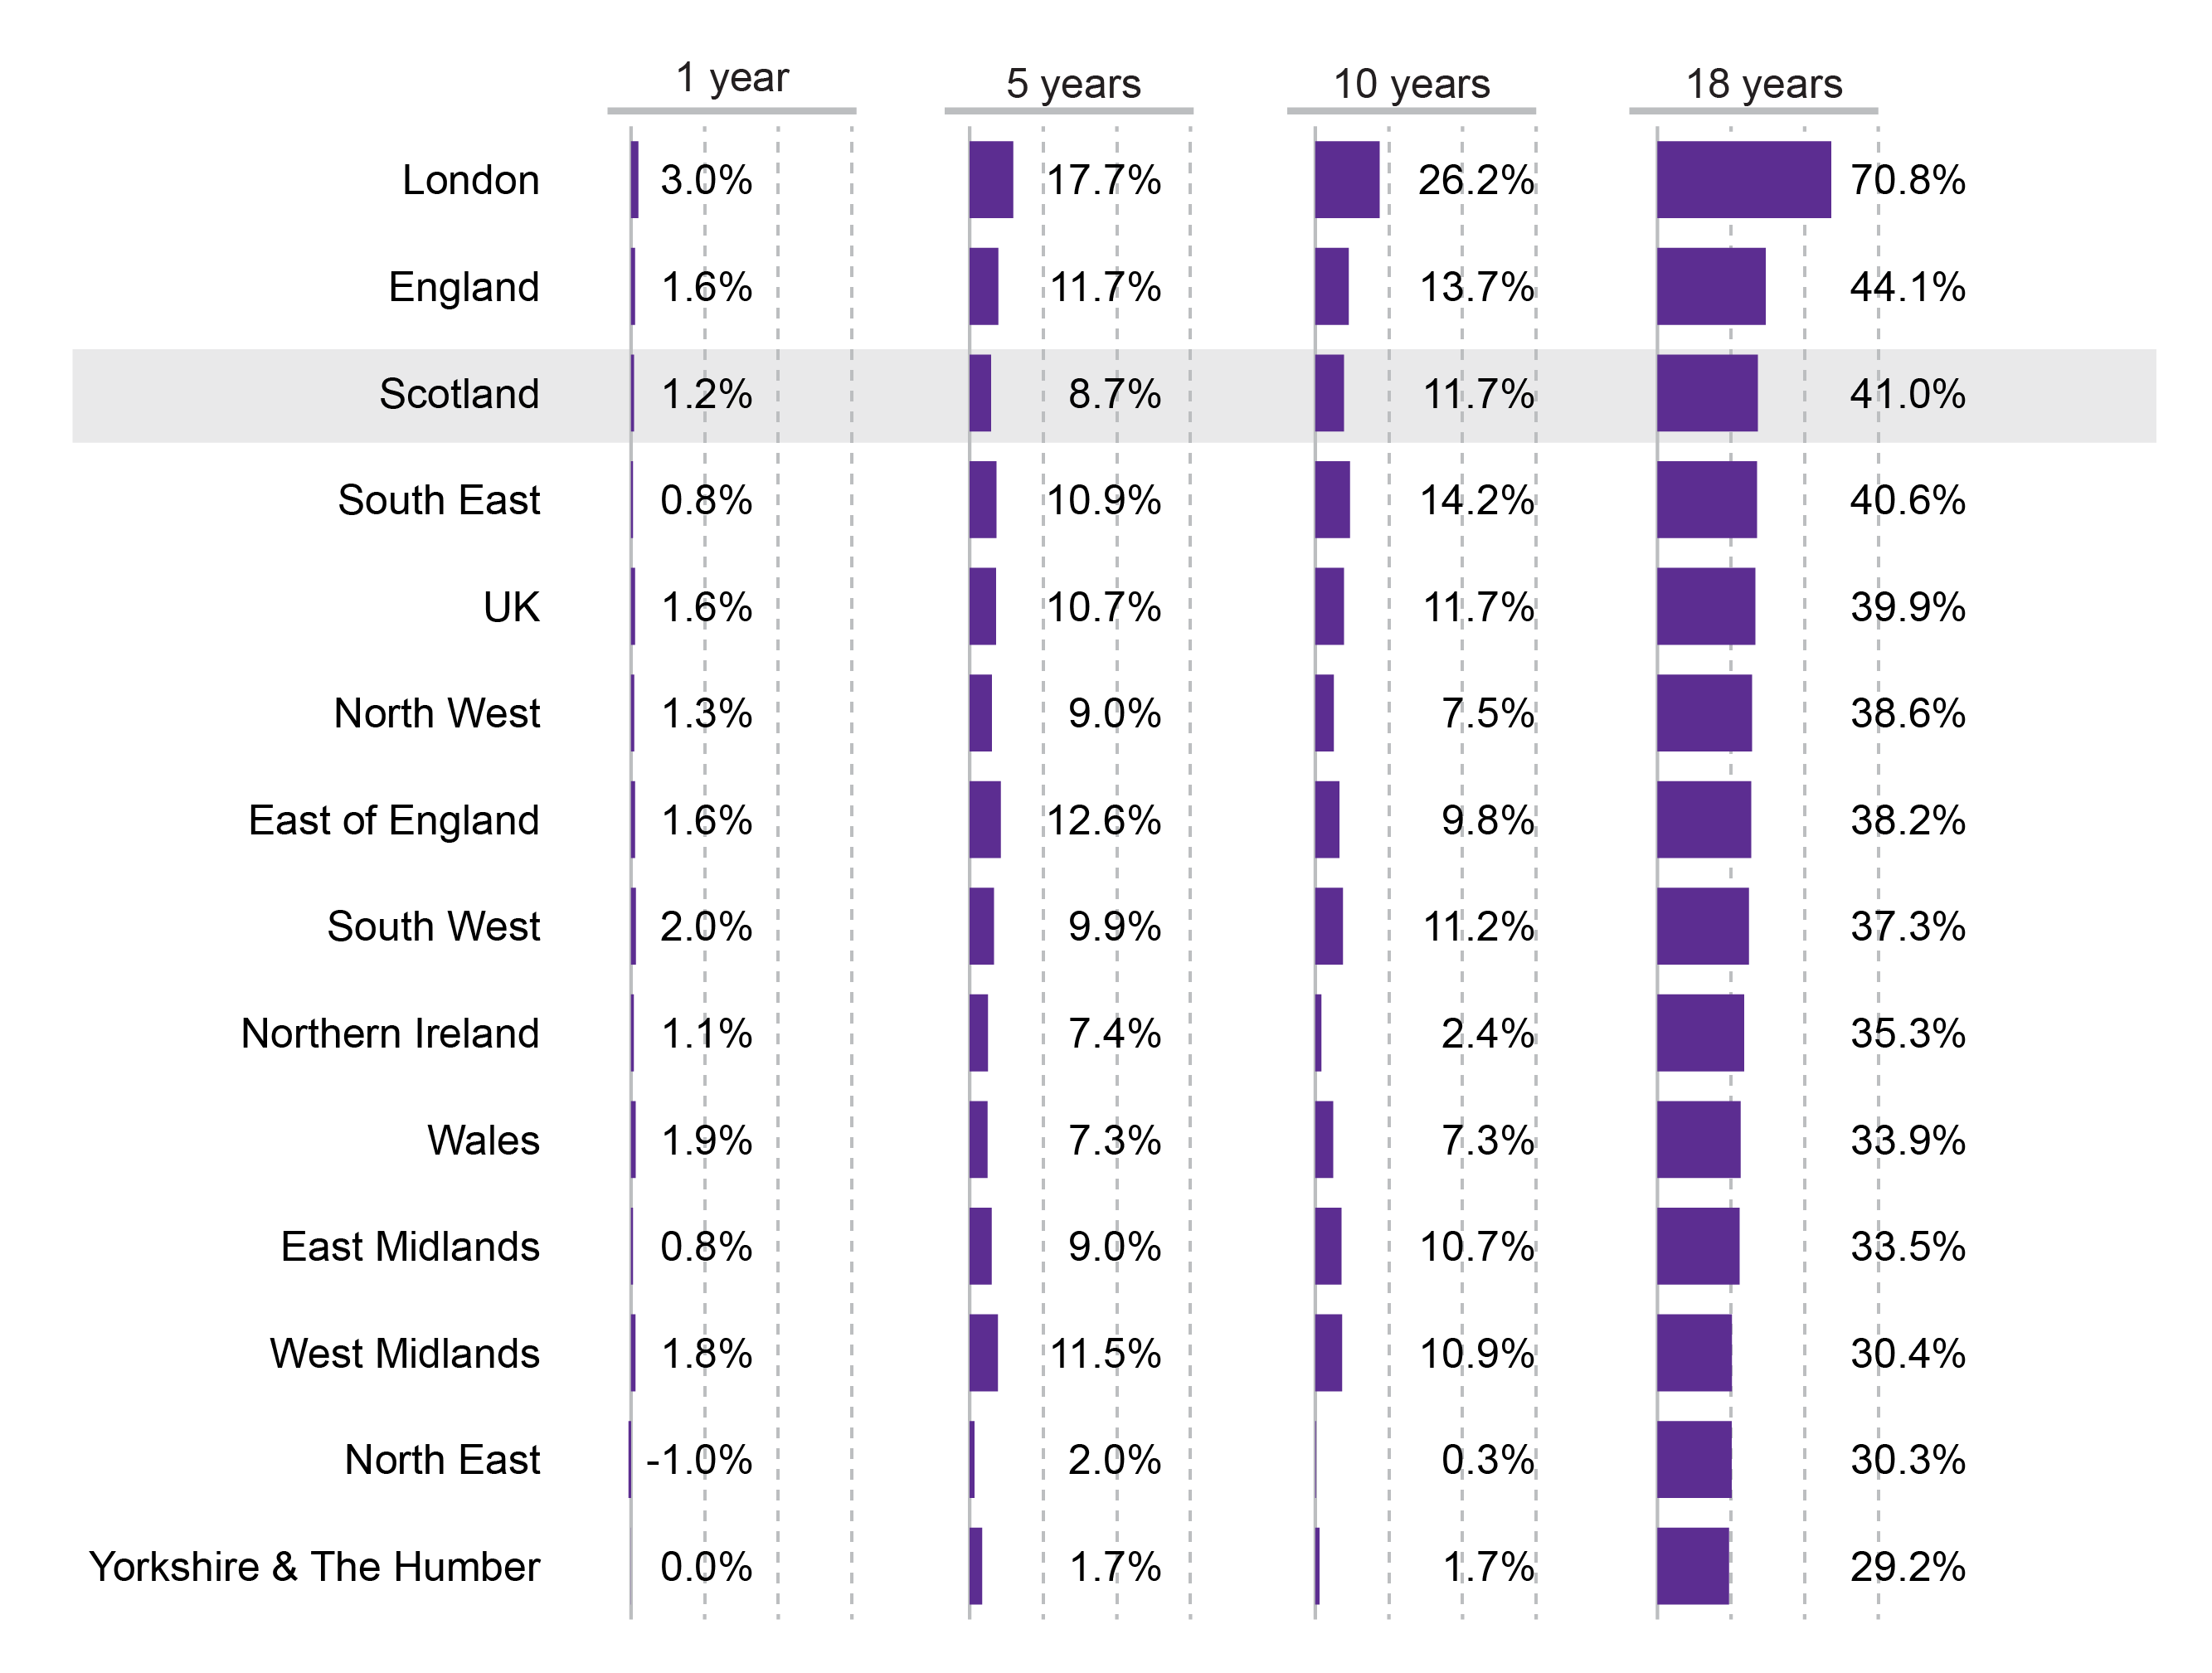Viewport: 2212px width, 1673px height.
Task: Select the Northern Ireland row label
Action: (390, 1034)
